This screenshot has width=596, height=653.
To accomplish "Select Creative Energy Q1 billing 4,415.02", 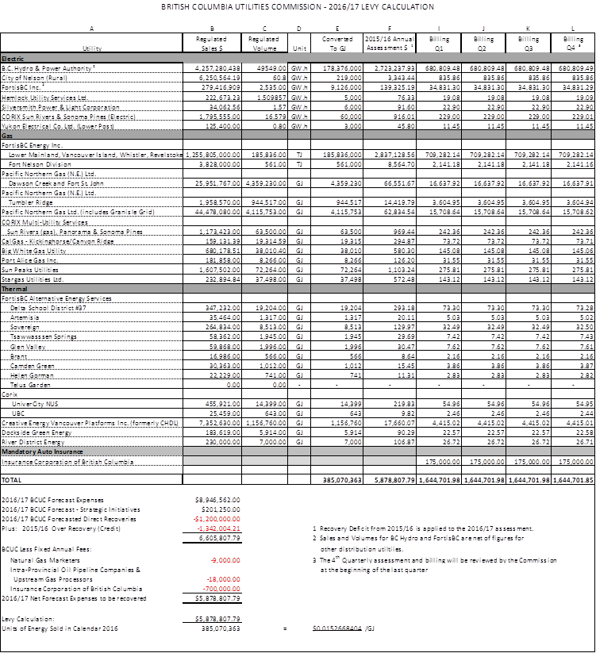I will [446, 423].
